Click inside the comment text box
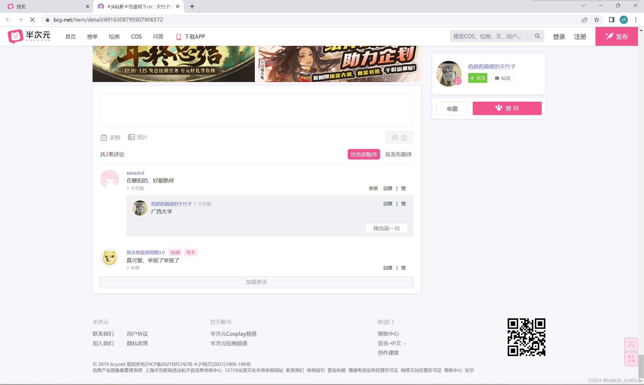This screenshot has width=644, height=385. click(257, 110)
